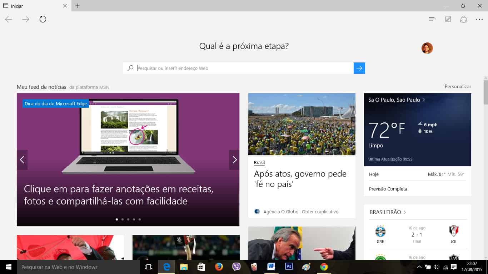
Task: Select the Iniciar tab
Action: 36,6
